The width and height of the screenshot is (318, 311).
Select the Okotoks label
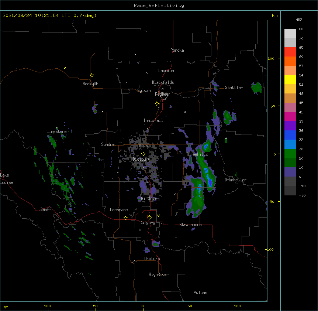pos(152,259)
